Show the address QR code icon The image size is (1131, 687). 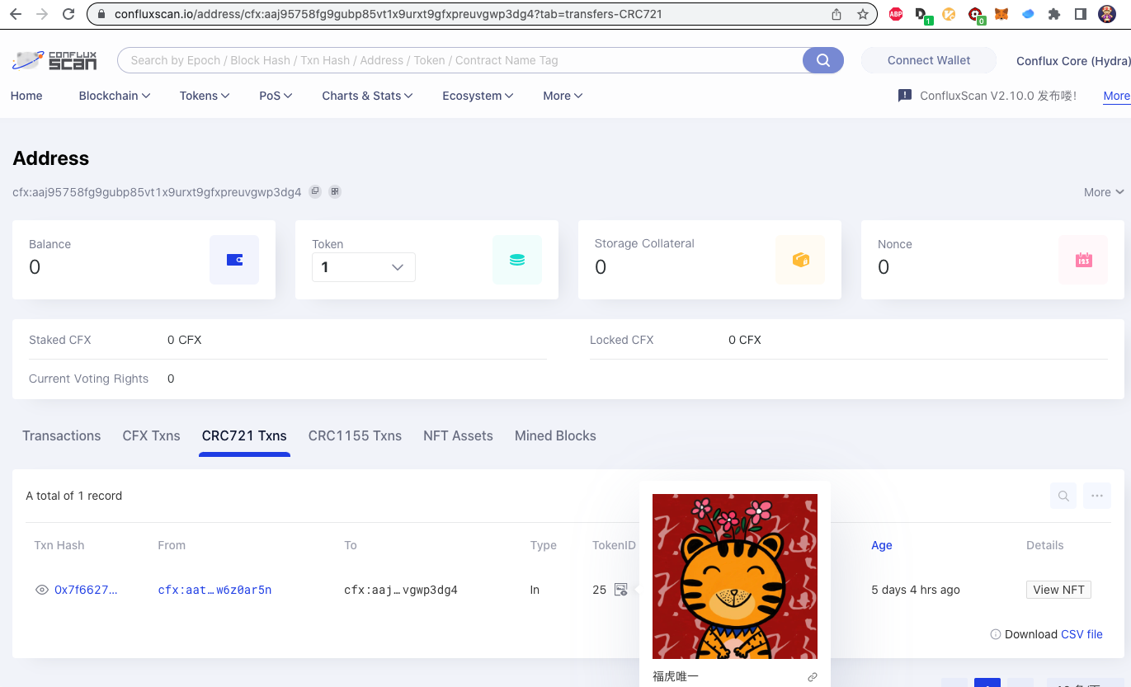[335, 191]
